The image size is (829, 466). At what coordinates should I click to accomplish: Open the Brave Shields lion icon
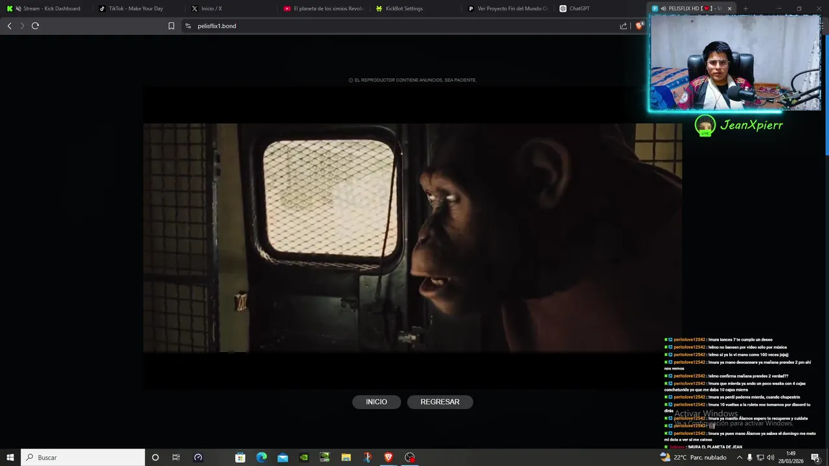click(639, 26)
